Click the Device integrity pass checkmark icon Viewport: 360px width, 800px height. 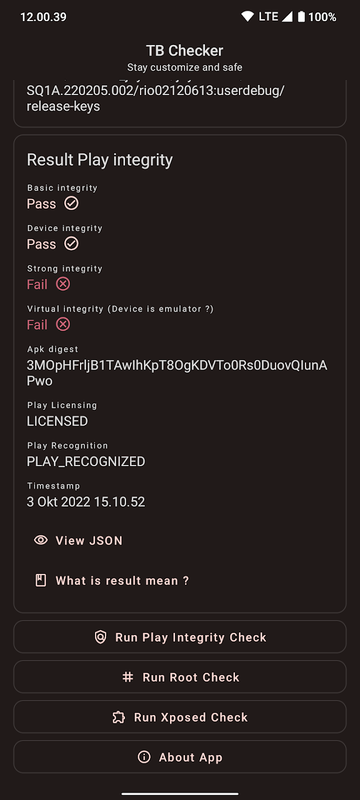pyautogui.click(x=71, y=243)
